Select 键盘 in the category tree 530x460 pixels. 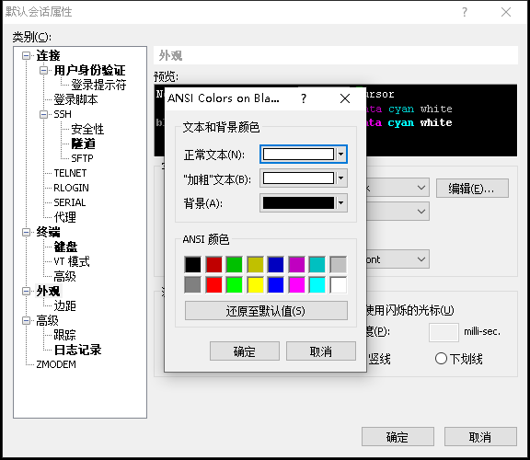click(x=65, y=247)
